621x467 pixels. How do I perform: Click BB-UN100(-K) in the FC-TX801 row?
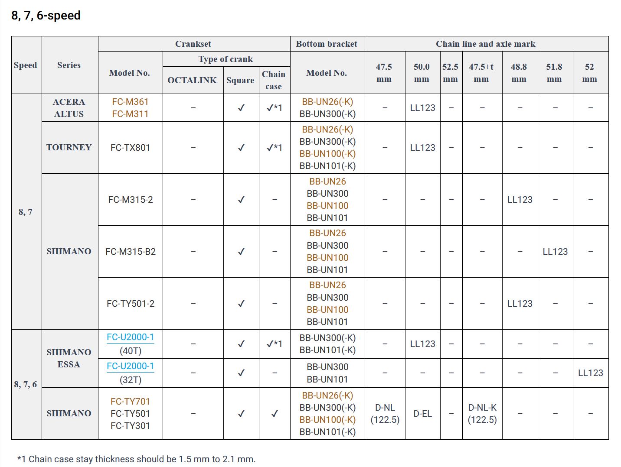(x=327, y=154)
